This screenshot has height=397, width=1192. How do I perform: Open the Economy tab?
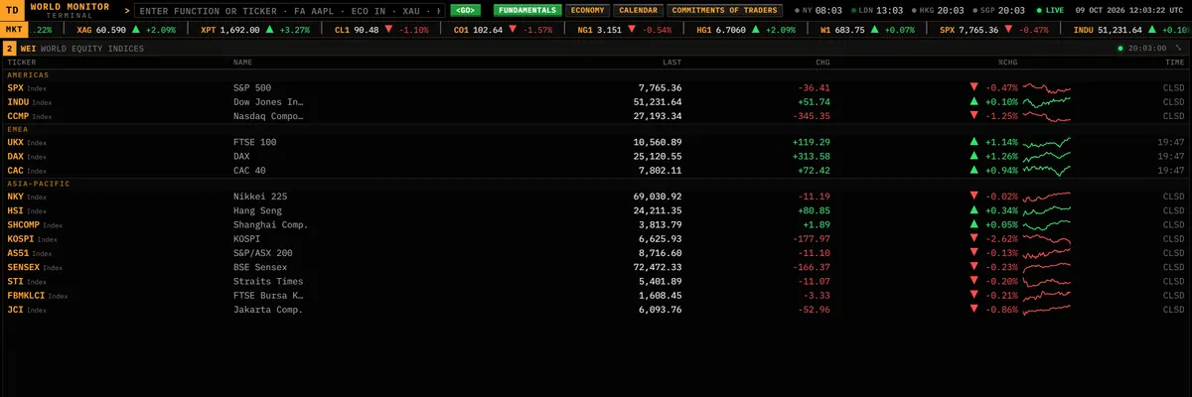[587, 10]
